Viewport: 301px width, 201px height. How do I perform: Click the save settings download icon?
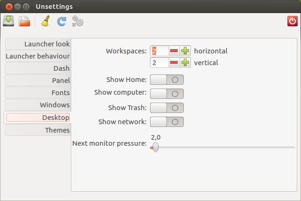pyautogui.click(x=8, y=21)
